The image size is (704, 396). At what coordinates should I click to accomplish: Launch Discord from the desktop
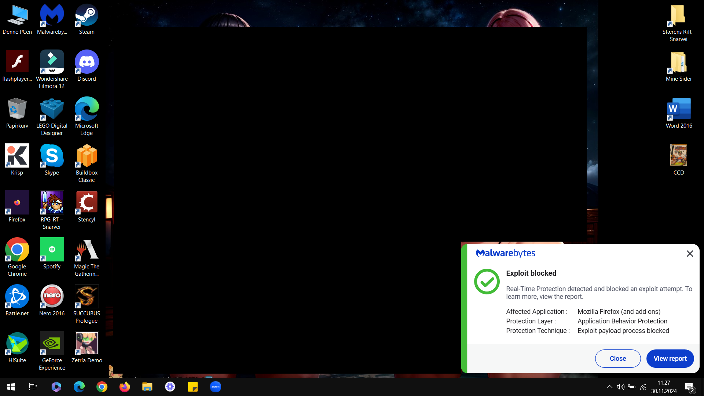click(x=87, y=66)
